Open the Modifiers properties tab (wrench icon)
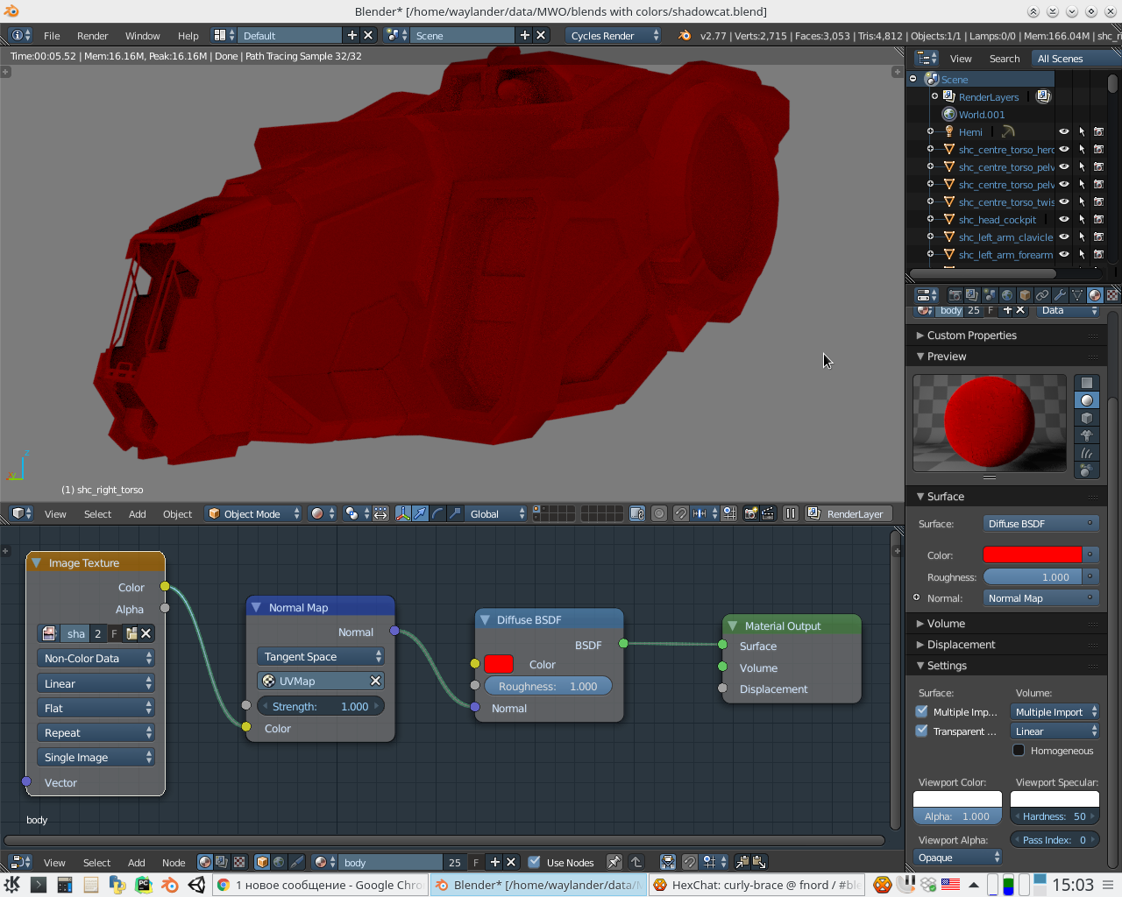The image size is (1122, 897). (1060, 295)
